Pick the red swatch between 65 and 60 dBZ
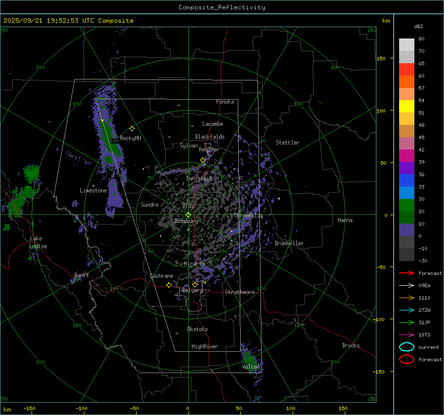444x415 pixels. 407,70
